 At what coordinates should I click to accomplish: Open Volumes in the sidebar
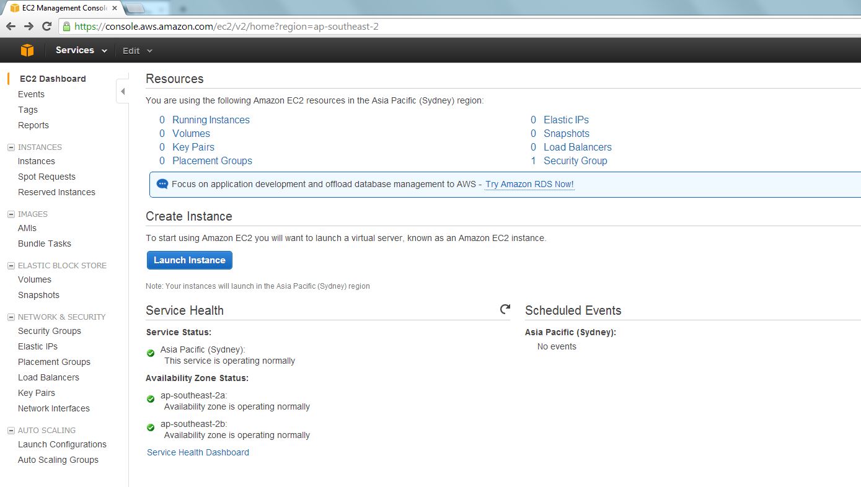35,279
